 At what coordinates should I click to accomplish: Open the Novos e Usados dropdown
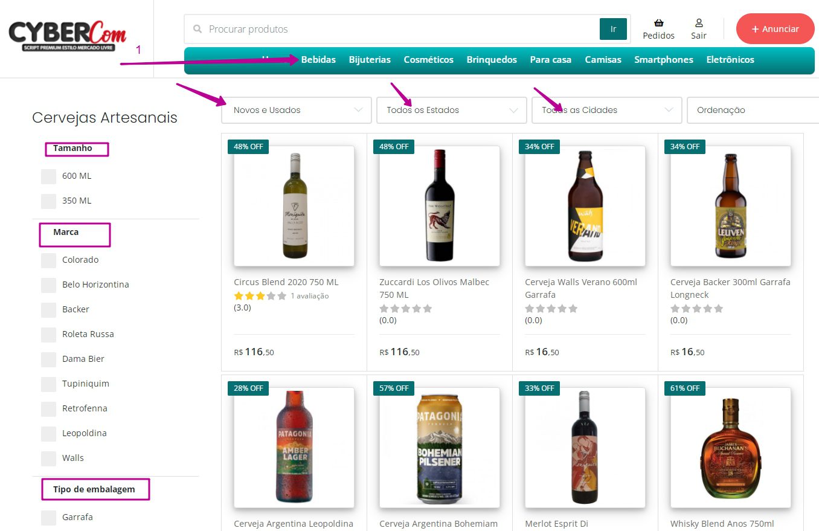[x=297, y=110]
